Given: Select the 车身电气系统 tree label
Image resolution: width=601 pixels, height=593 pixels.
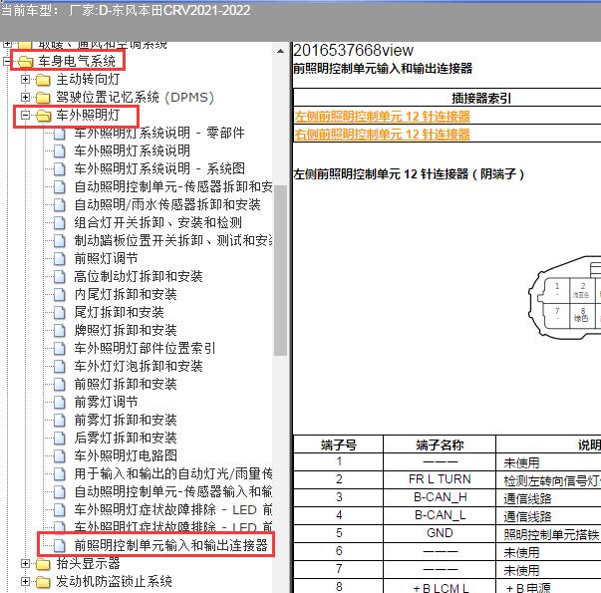Looking at the screenshot, I should click(77, 61).
